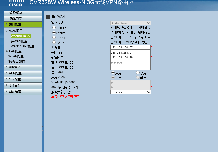Collapse the WAN配置 tree arrow
The width and height of the screenshot is (218, 152).
pos(7,31)
